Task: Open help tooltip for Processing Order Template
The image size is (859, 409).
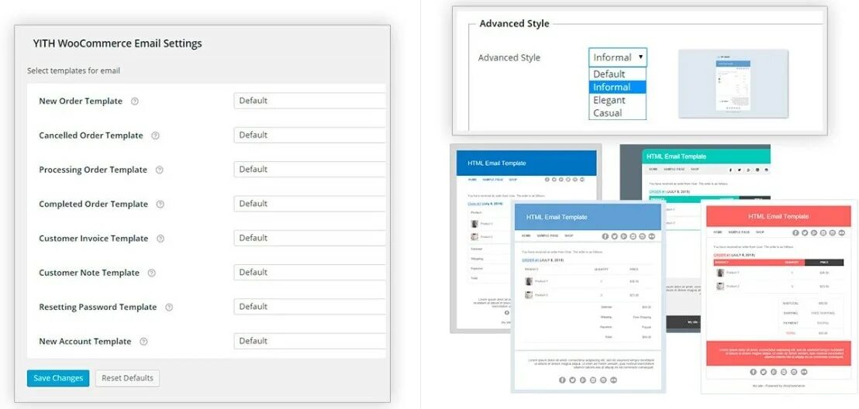Action: tap(160, 170)
